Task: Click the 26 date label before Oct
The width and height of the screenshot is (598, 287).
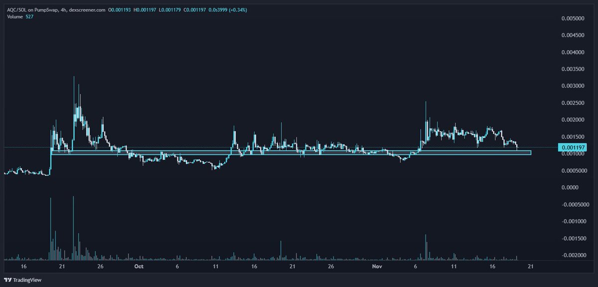Action: (100, 267)
